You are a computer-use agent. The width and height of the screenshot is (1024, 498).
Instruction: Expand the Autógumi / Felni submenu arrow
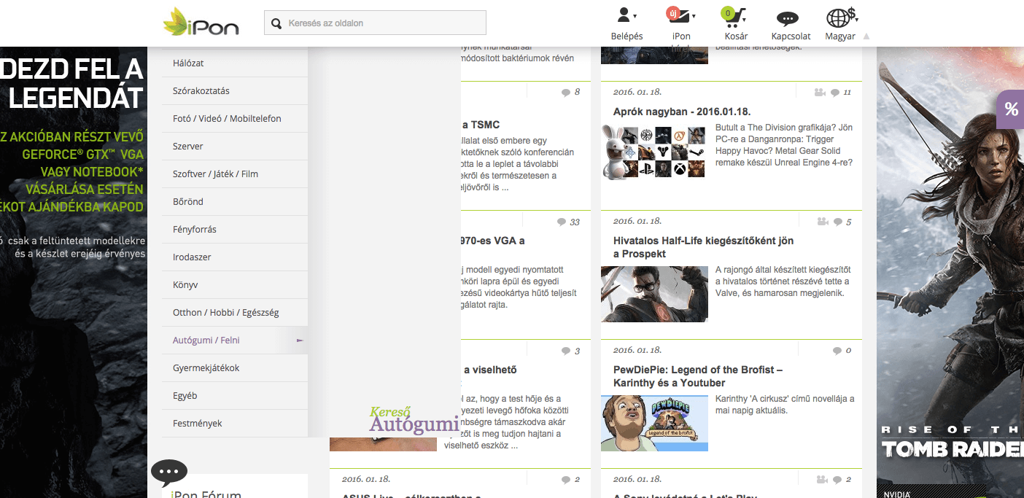point(300,341)
